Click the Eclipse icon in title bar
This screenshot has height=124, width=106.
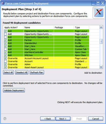(x=3, y=3)
